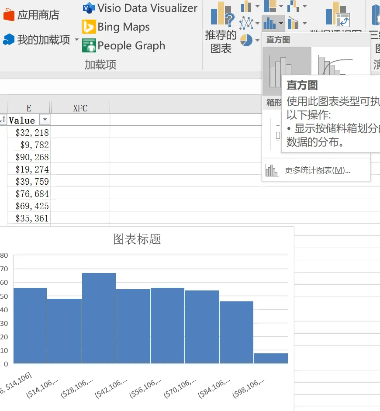
Task: Click the PivotChart icon
Action: pos(338,14)
